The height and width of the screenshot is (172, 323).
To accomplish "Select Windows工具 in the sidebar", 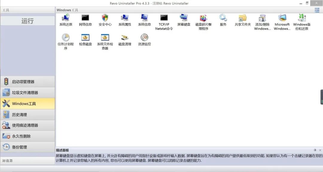I will click(x=28, y=103).
